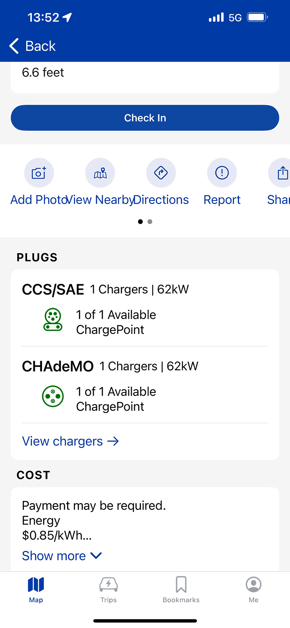Tap the back chevron arrow
Image resolution: width=290 pixels, height=628 pixels.
click(x=14, y=46)
